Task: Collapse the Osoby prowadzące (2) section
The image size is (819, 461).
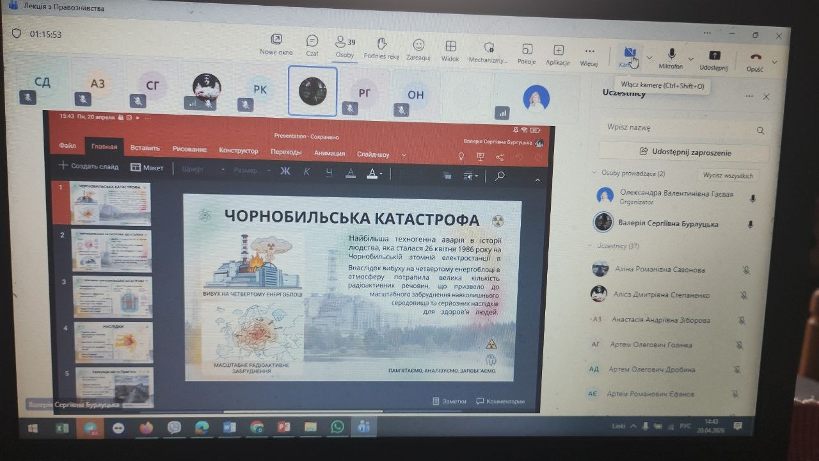Action: pyautogui.click(x=594, y=173)
